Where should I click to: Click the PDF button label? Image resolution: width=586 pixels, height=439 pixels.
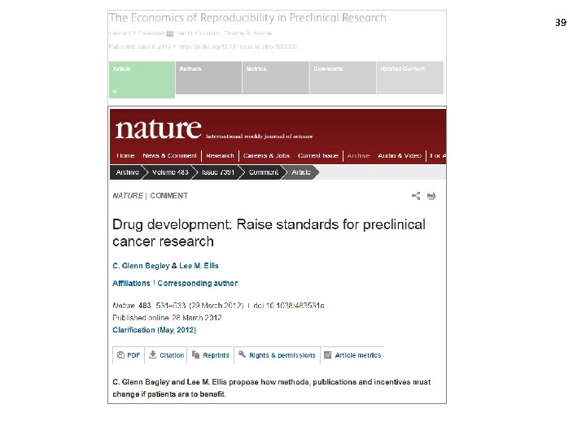(x=133, y=355)
